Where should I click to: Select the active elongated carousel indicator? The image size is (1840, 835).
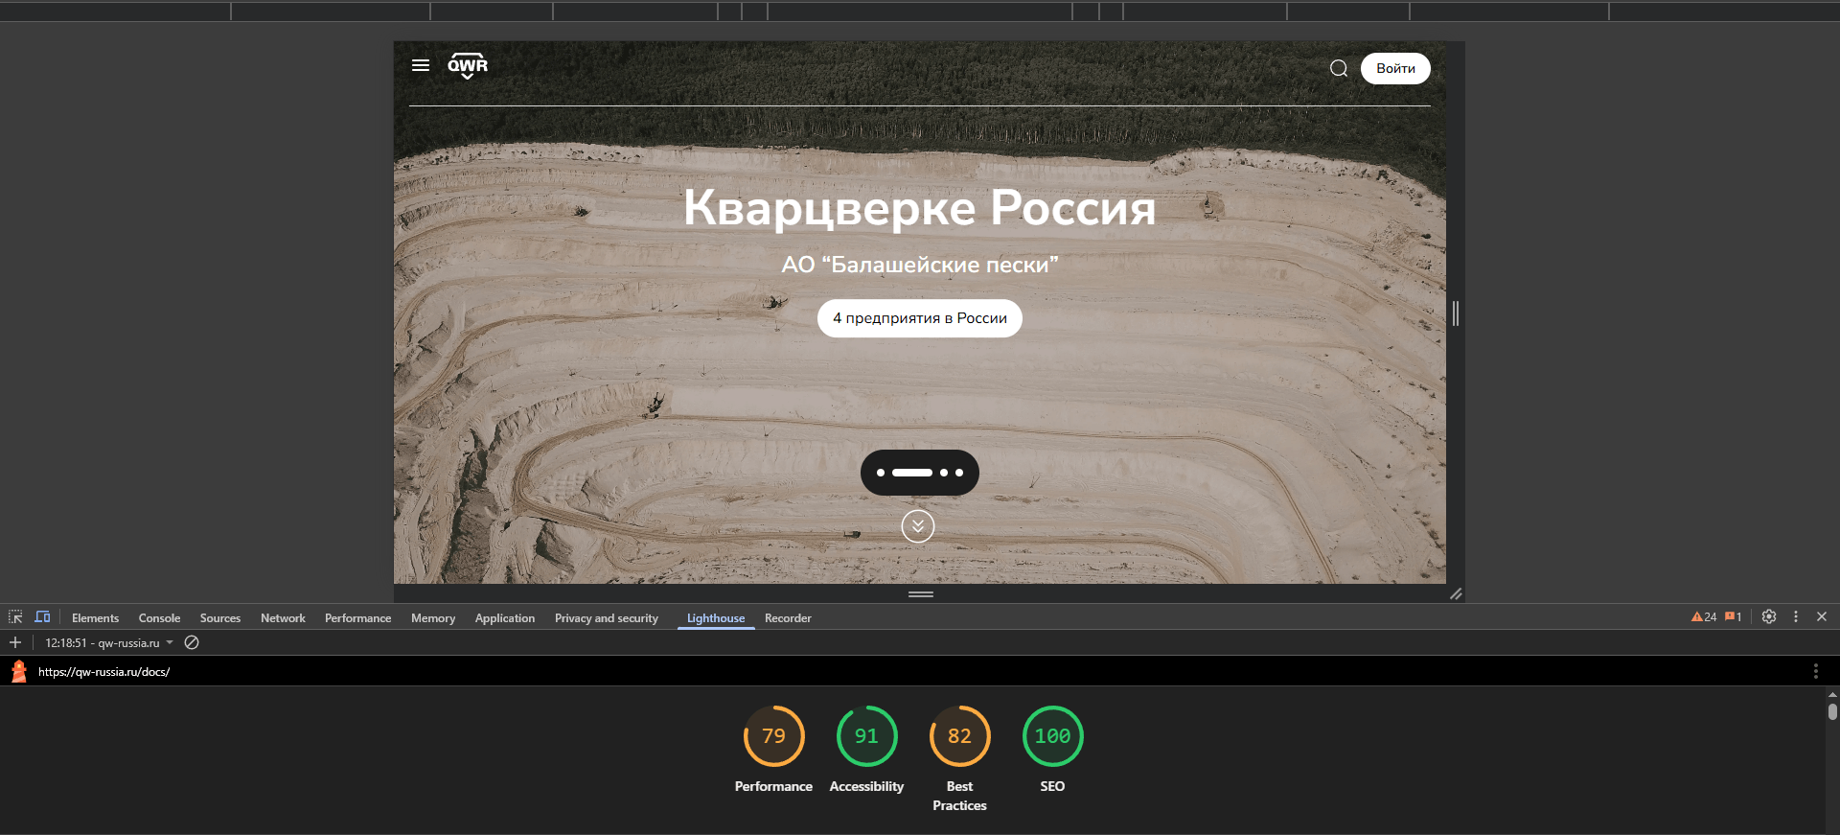(912, 473)
